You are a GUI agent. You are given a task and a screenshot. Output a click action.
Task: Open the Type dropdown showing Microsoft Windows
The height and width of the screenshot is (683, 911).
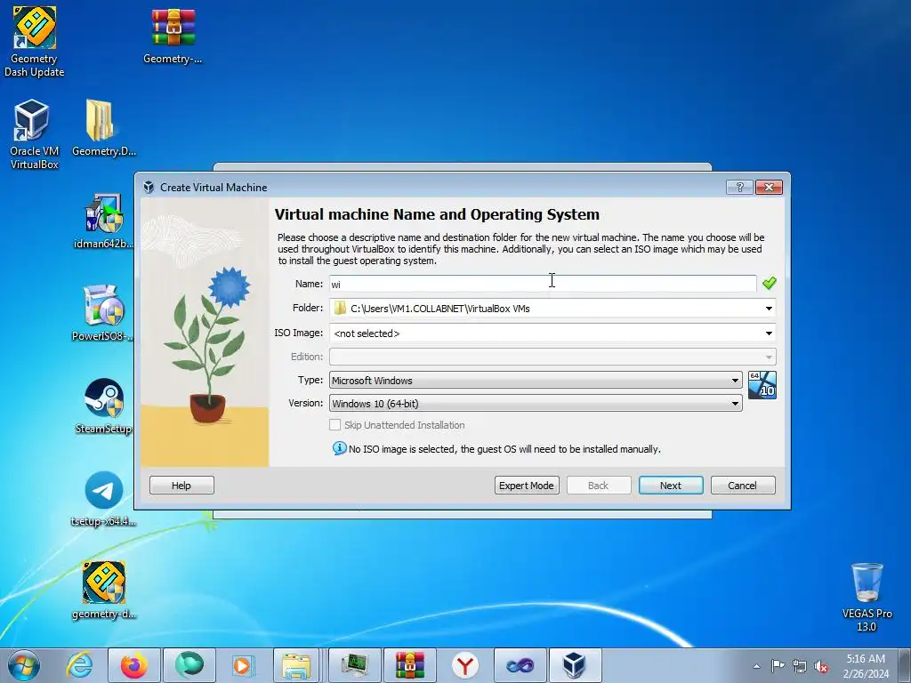coord(536,381)
